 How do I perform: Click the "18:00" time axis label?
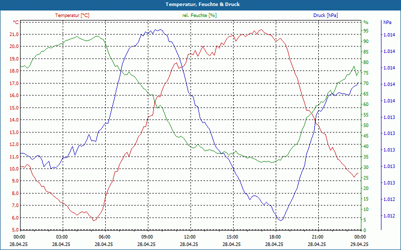[x=275, y=237]
